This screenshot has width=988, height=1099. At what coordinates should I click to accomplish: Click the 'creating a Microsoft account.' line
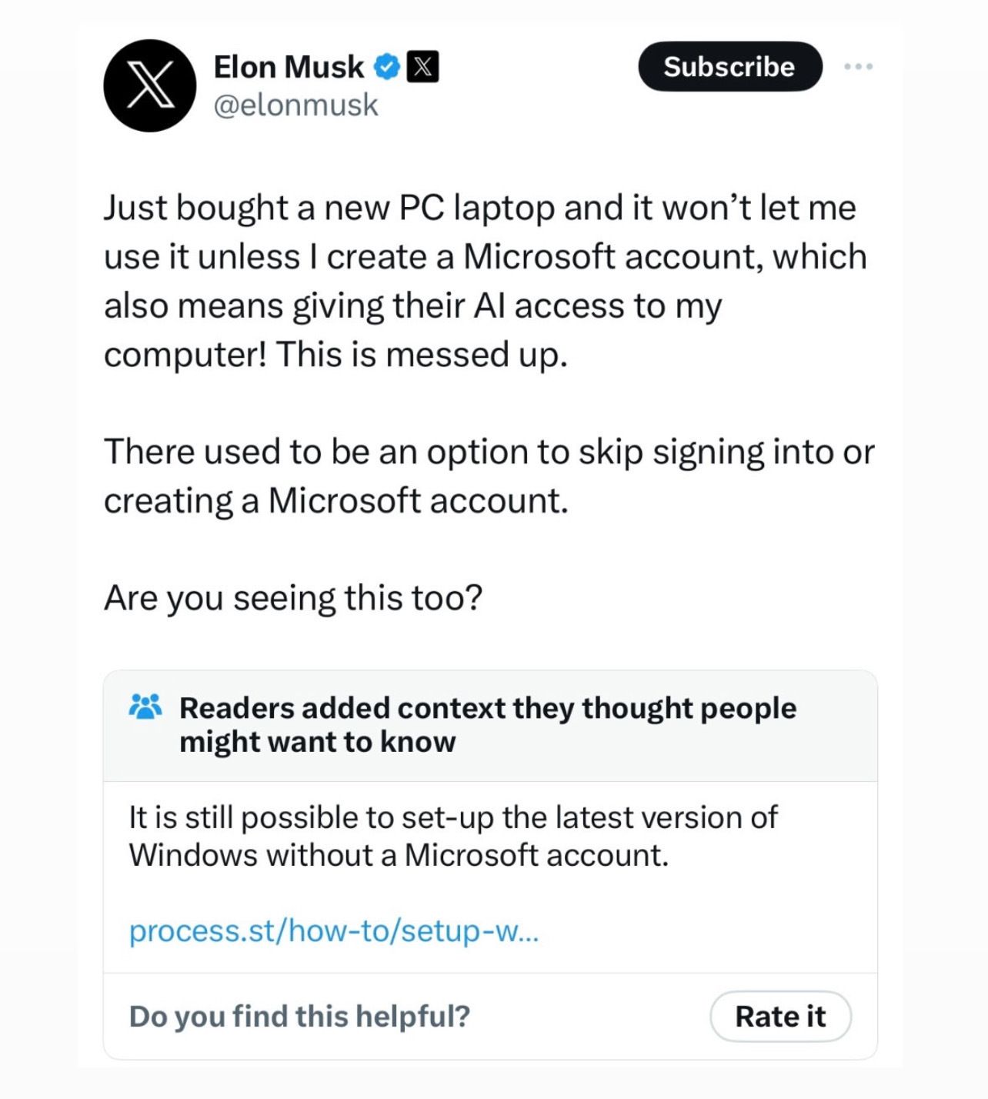tap(335, 501)
